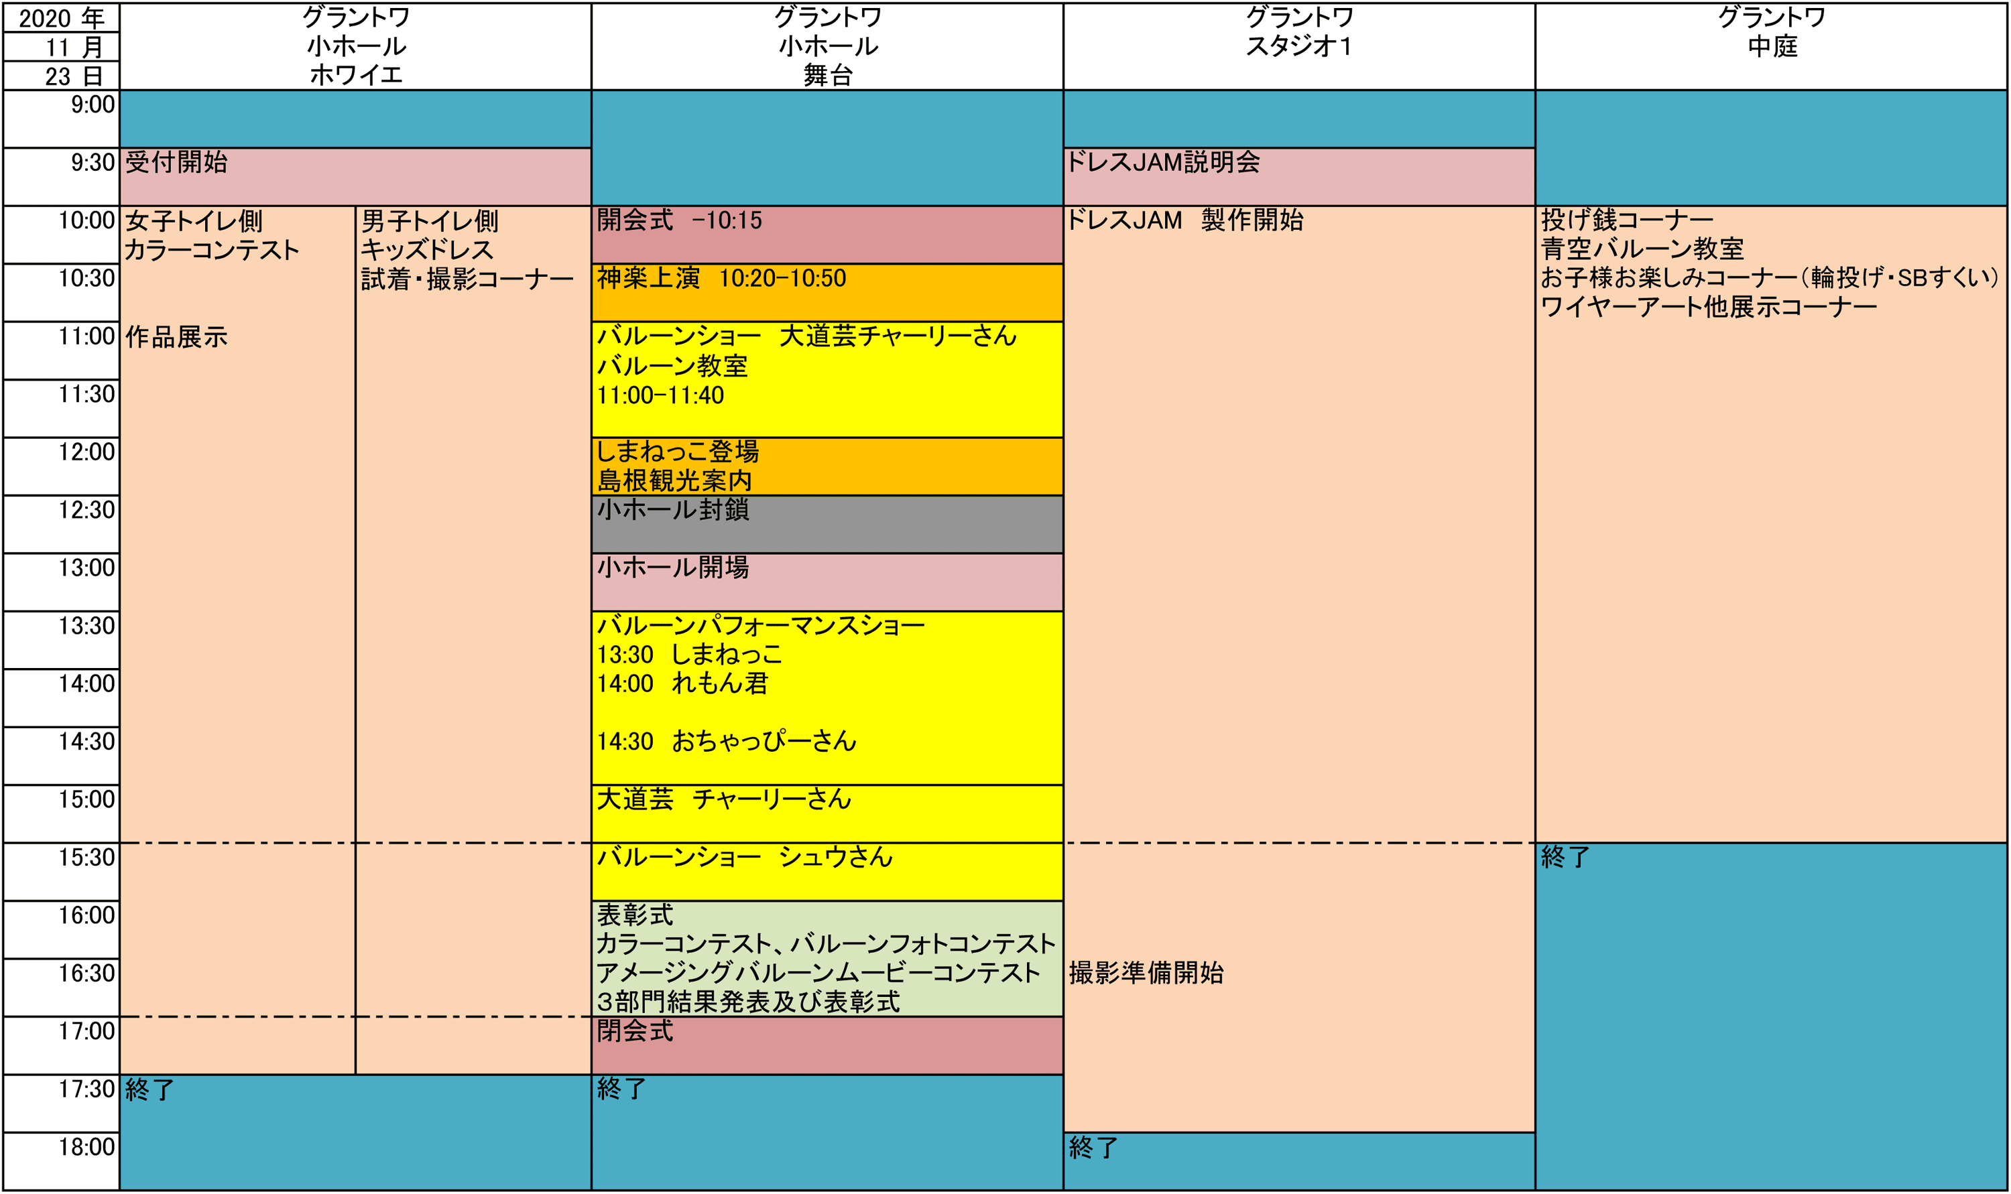Viewport: 2011px width, 1194px height.
Task: Click the '大道芸 チャーリーさん' cell
Action: [x=827, y=814]
